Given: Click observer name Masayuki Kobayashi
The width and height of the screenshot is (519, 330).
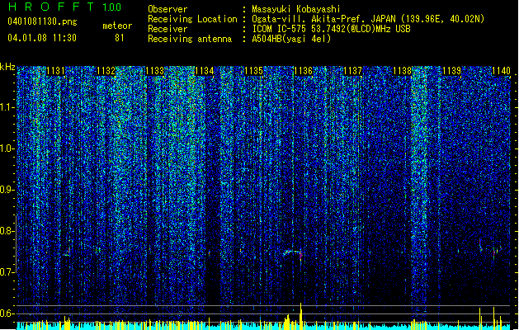Looking at the screenshot, I should pos(296,9).
